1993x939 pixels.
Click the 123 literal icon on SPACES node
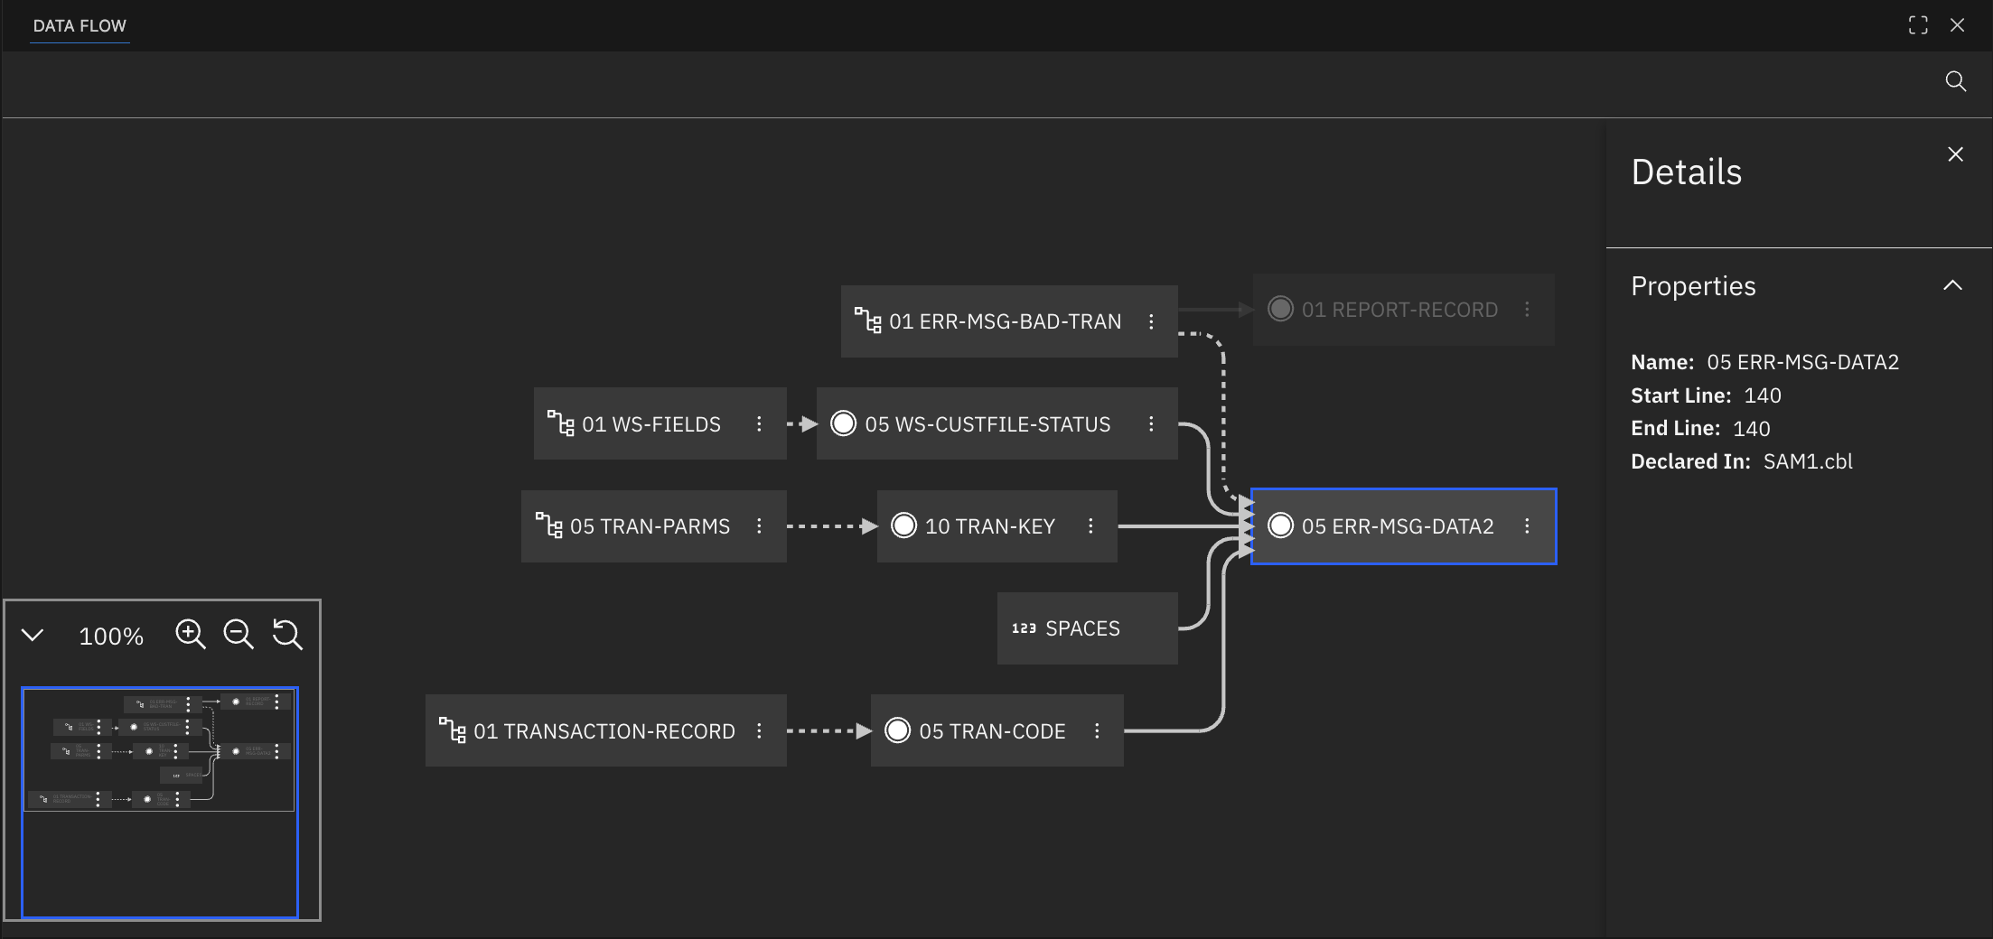(1025, 628)
